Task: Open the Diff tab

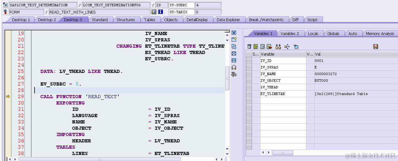Action: [295, 20]
